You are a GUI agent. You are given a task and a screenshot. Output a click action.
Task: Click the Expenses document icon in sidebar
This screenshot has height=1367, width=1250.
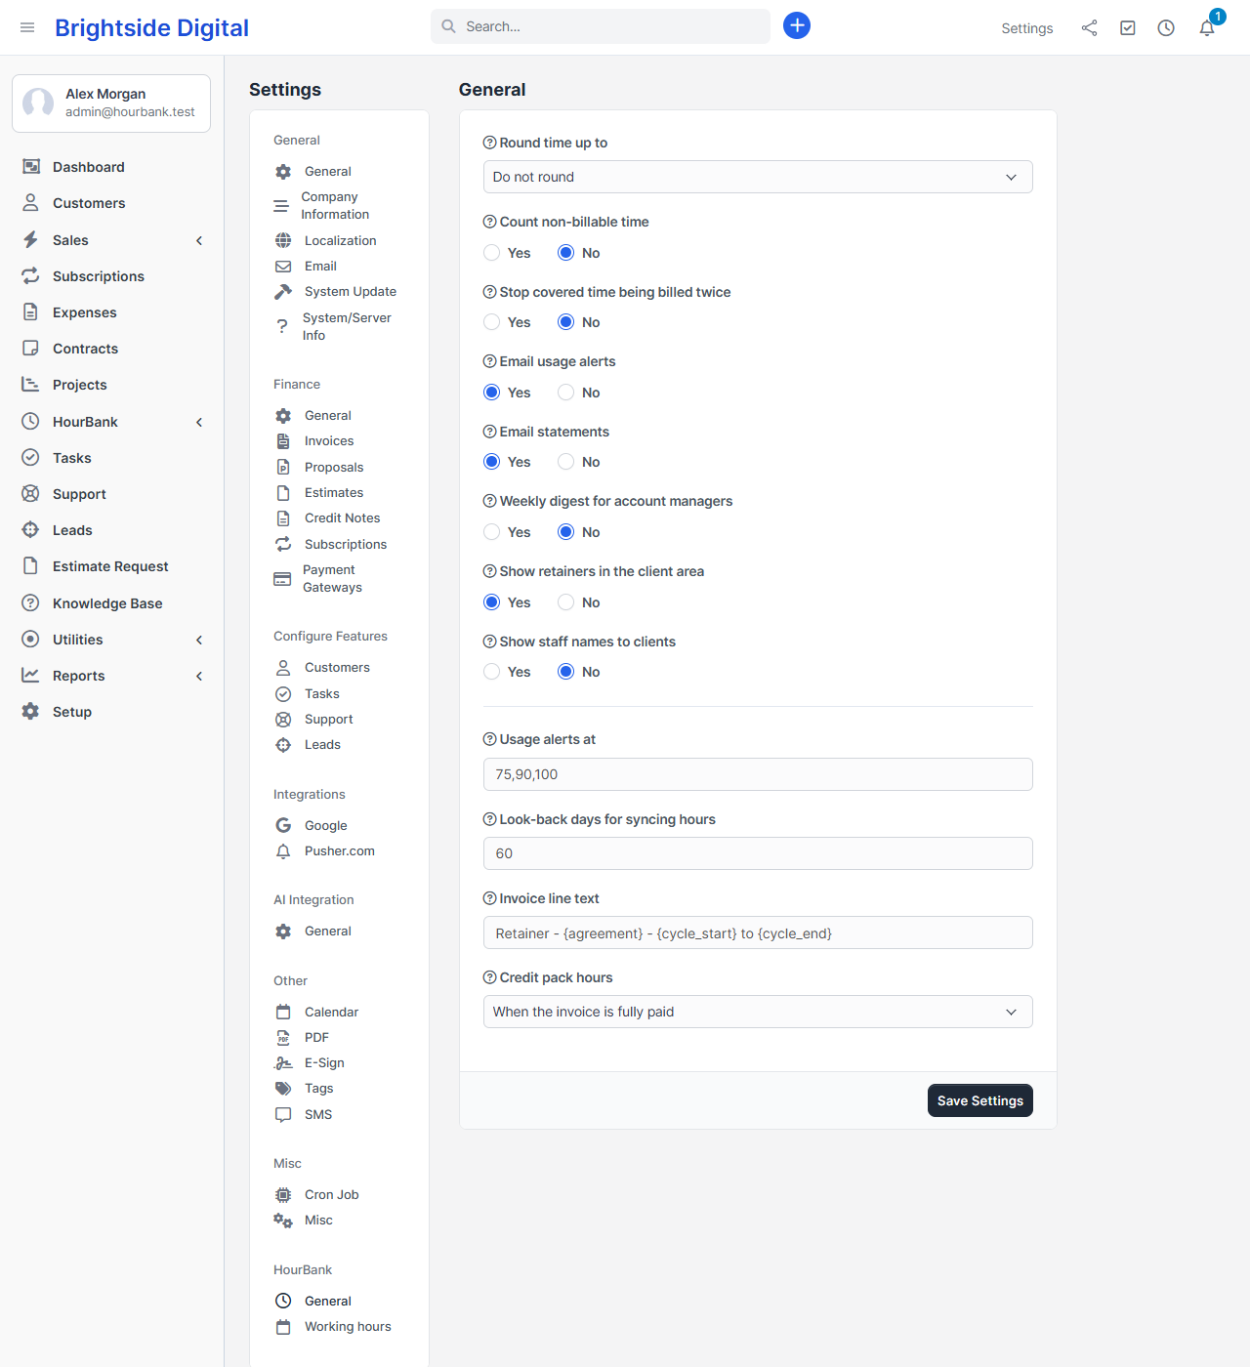pyautogui.click(x=31, y=312)
